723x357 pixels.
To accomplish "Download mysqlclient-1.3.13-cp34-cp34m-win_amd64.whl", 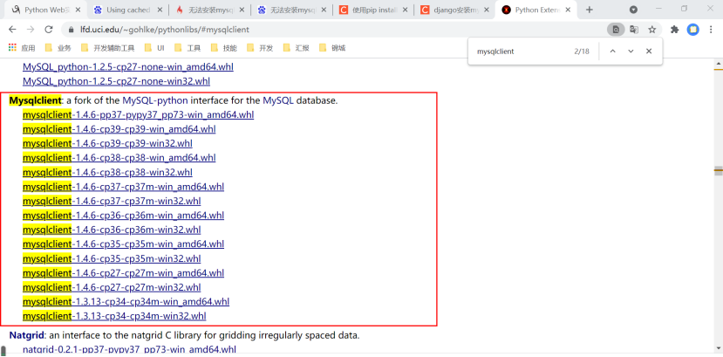I will [126, 301].
